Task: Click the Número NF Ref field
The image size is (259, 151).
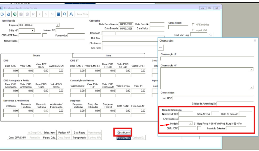Action: [x=186, y=114]
